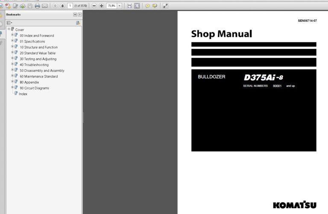
Task: Expand the 20 Standard Value Table bookmark
Action: [12, 52]
